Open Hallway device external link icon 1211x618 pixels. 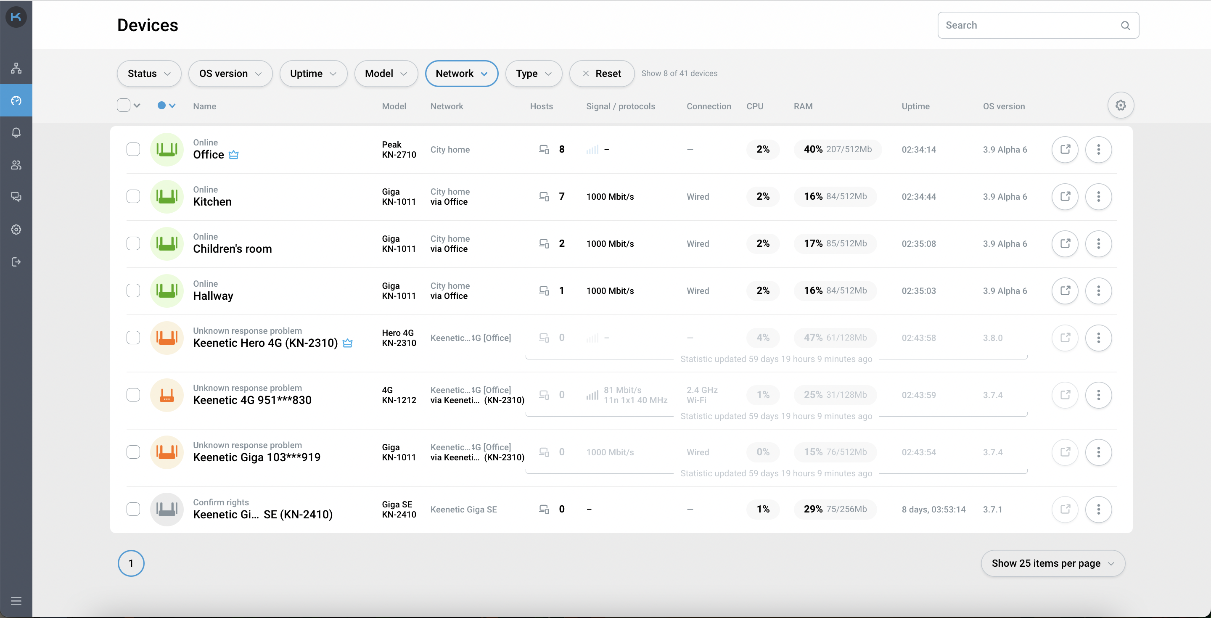1065,291
